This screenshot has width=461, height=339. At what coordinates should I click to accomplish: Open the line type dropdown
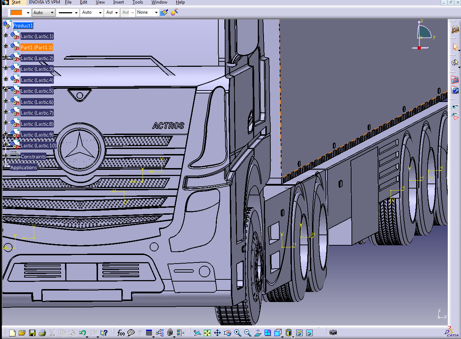pos(67,13)
